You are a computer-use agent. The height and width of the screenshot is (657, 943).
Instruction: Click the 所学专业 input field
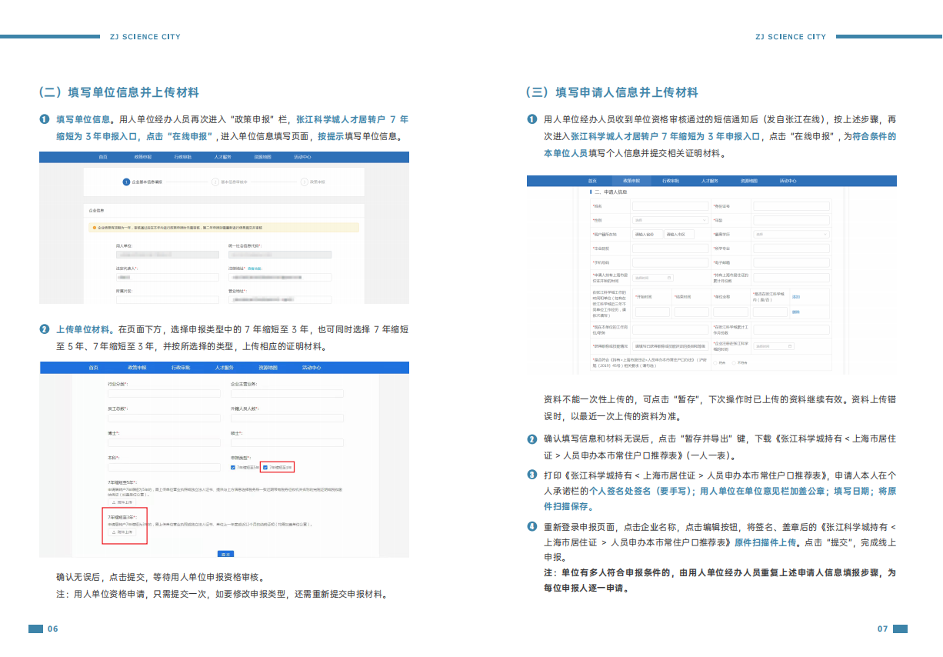(x=791, y=248)
